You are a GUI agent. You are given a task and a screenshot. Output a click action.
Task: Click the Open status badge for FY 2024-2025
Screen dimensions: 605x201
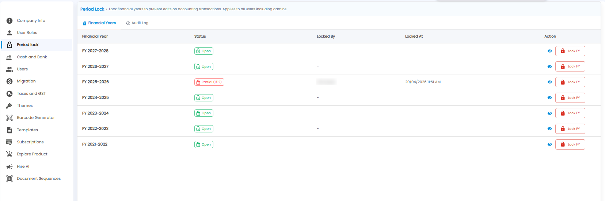tap(203, 98)
